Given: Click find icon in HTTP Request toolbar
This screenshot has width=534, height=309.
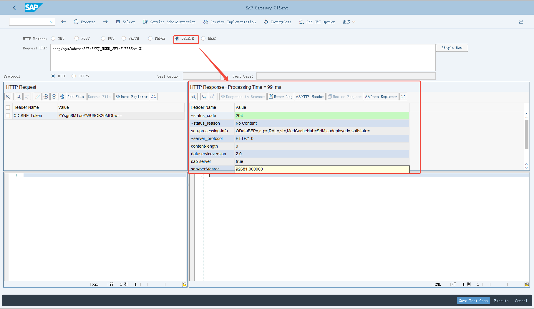Looking at the screenshot, I should [x=19, y=96].
